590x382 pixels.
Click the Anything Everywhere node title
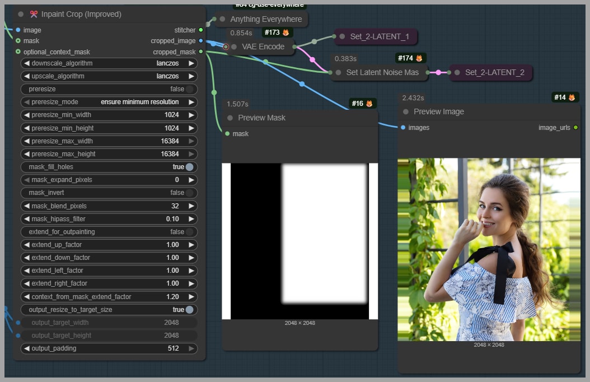(266, 19)
